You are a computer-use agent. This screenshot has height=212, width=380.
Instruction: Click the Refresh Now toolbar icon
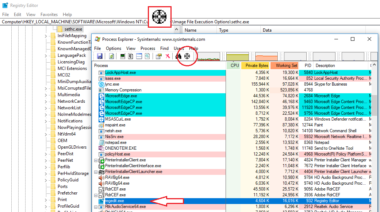[x=111, y=56]
